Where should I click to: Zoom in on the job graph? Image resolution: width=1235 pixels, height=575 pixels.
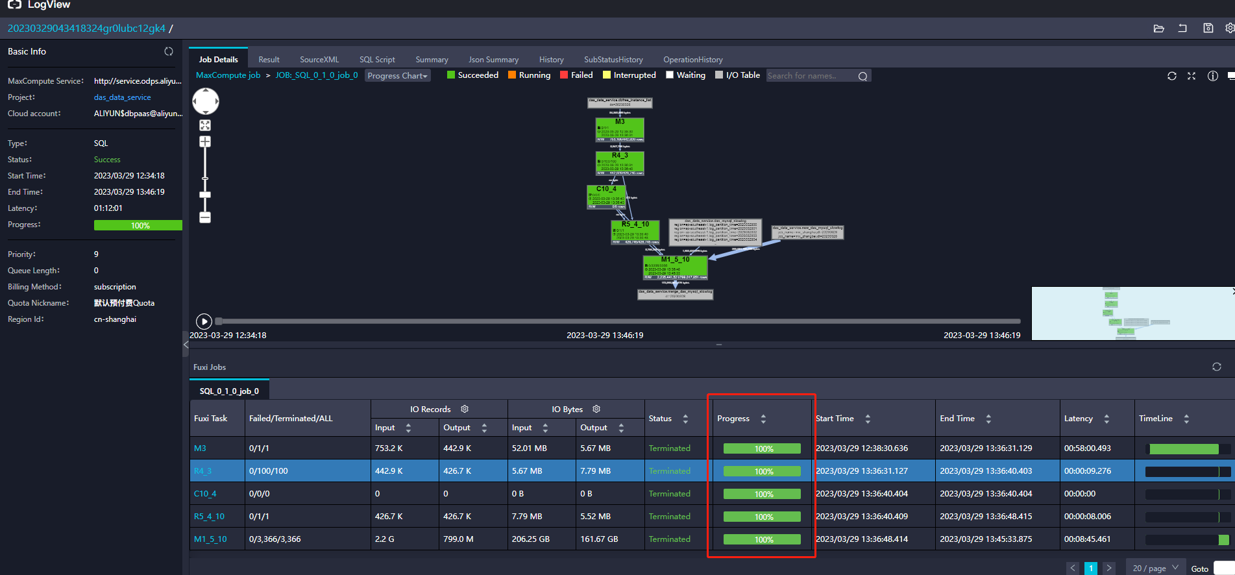pyautogui.click(x=205, y=141)
